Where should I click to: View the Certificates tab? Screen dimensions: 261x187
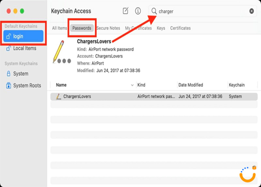point(180,28)
